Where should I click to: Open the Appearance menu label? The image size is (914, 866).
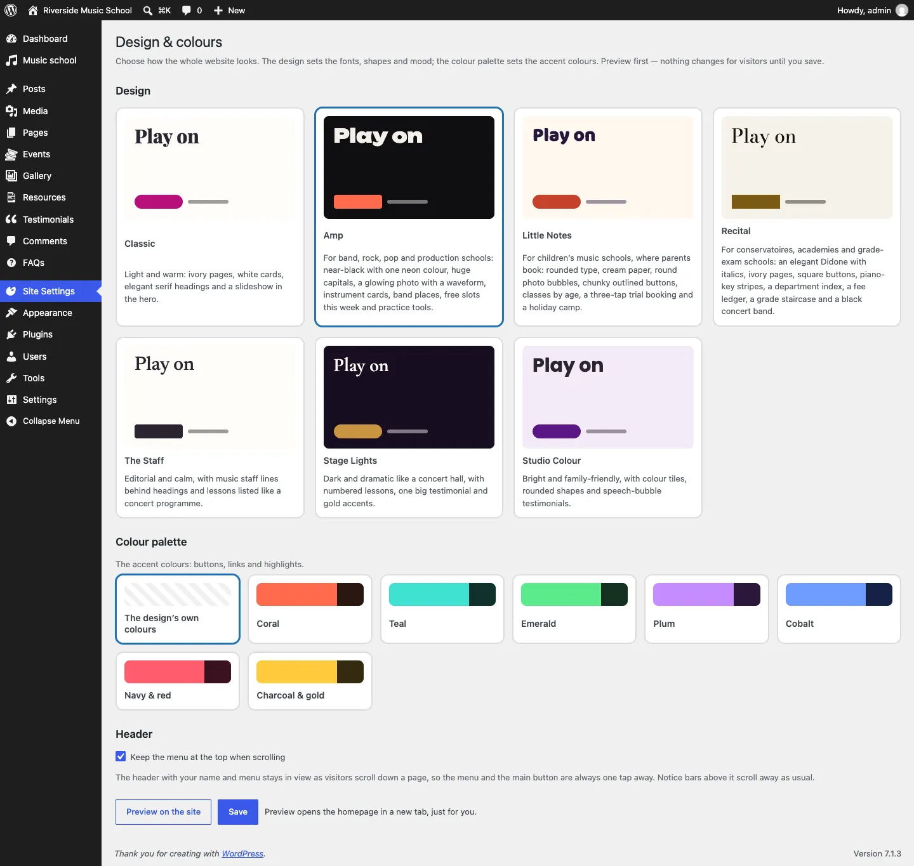tap(48, 313)
